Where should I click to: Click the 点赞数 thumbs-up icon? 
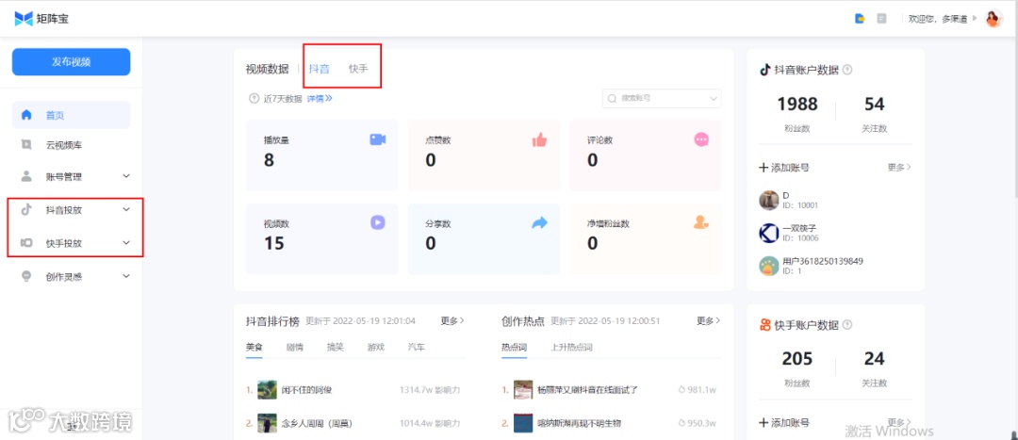tap(539, 139)
